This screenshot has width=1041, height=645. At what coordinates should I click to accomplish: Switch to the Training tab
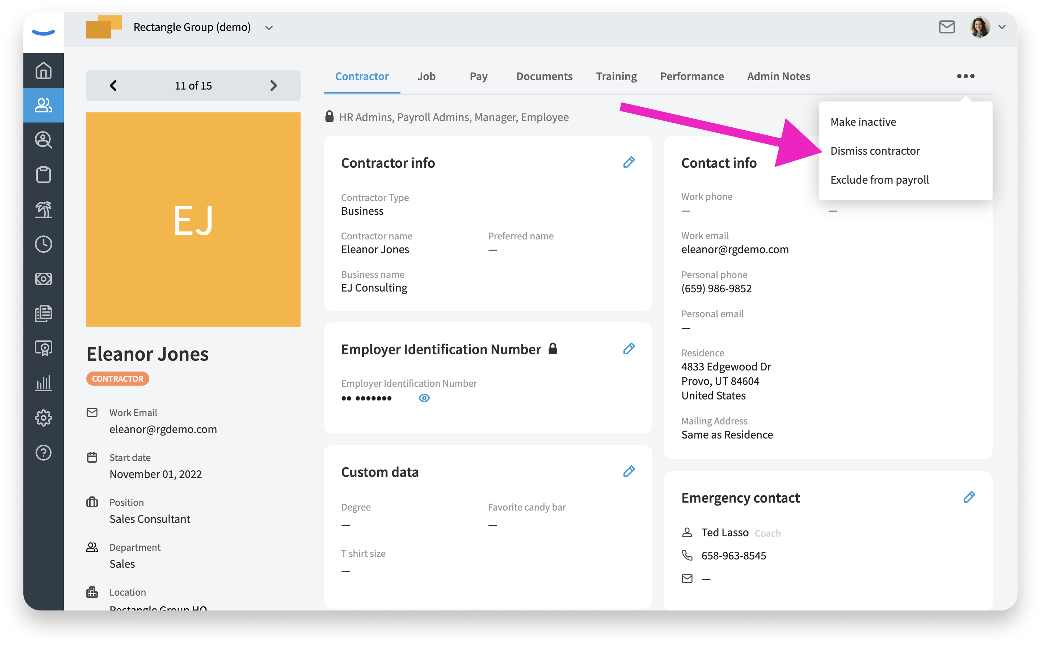coord(616,76)
